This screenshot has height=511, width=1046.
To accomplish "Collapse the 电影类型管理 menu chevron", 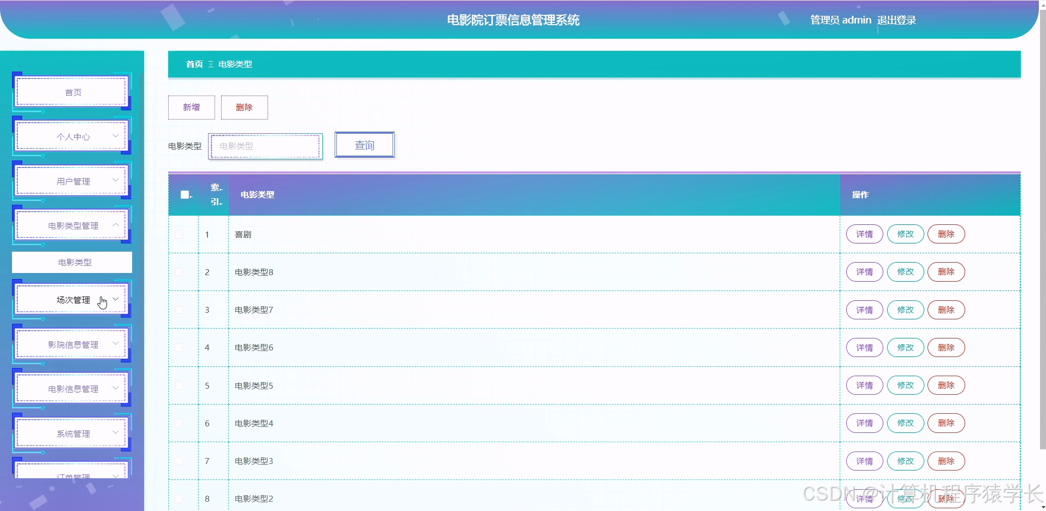I will tap(115, 224).
